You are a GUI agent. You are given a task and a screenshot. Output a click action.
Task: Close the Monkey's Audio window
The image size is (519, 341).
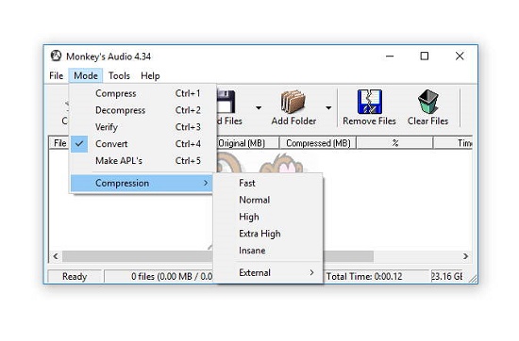click(x=460, y=56)
